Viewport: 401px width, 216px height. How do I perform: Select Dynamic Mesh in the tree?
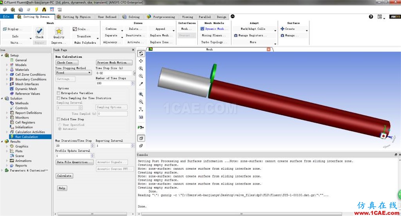coord(26,89)
